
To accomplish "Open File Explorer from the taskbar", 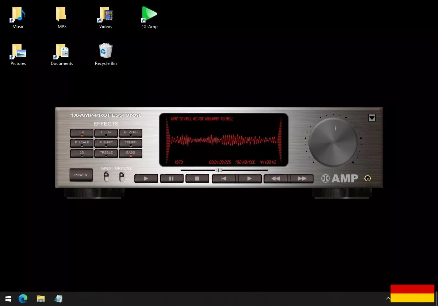I will [x=41, y=299].
